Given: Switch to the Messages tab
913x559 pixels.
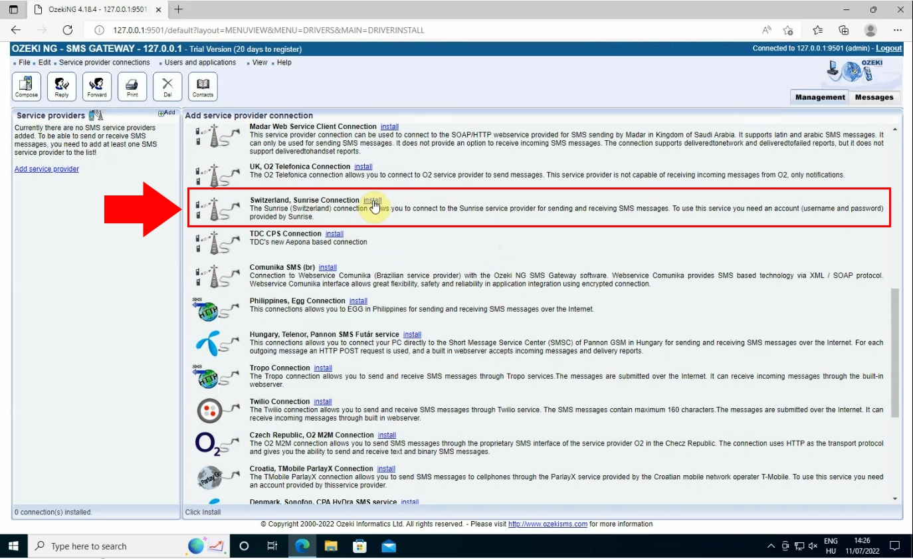Looking at the screenshot, I should (x=874, y=97).
